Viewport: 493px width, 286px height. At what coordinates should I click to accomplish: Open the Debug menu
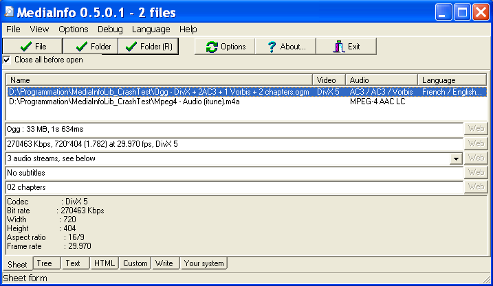click(x=110, y=29)
